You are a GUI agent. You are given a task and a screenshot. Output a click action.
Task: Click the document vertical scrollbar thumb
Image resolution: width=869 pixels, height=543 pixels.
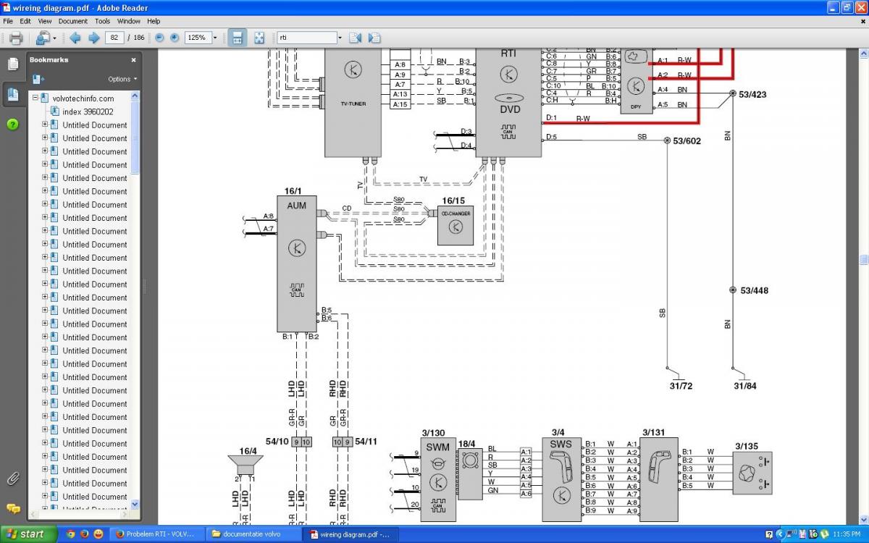tap(863, 259)
